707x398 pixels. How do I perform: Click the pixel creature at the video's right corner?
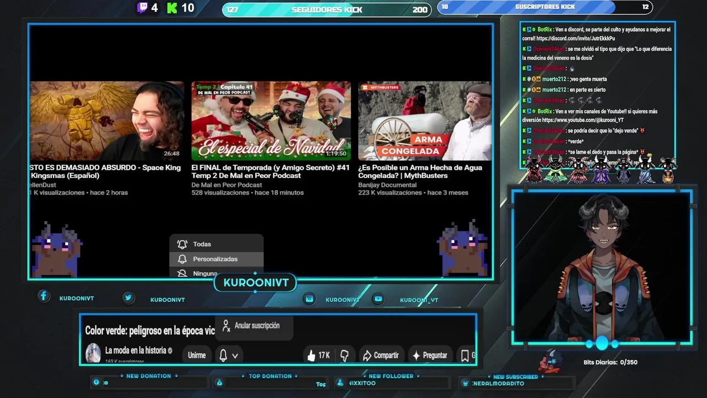463,248
